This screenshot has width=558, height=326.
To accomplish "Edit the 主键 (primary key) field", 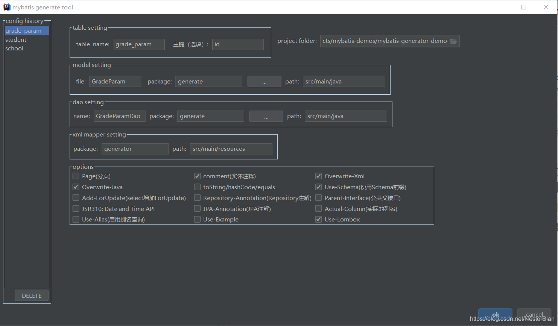I will pos(238,44).
